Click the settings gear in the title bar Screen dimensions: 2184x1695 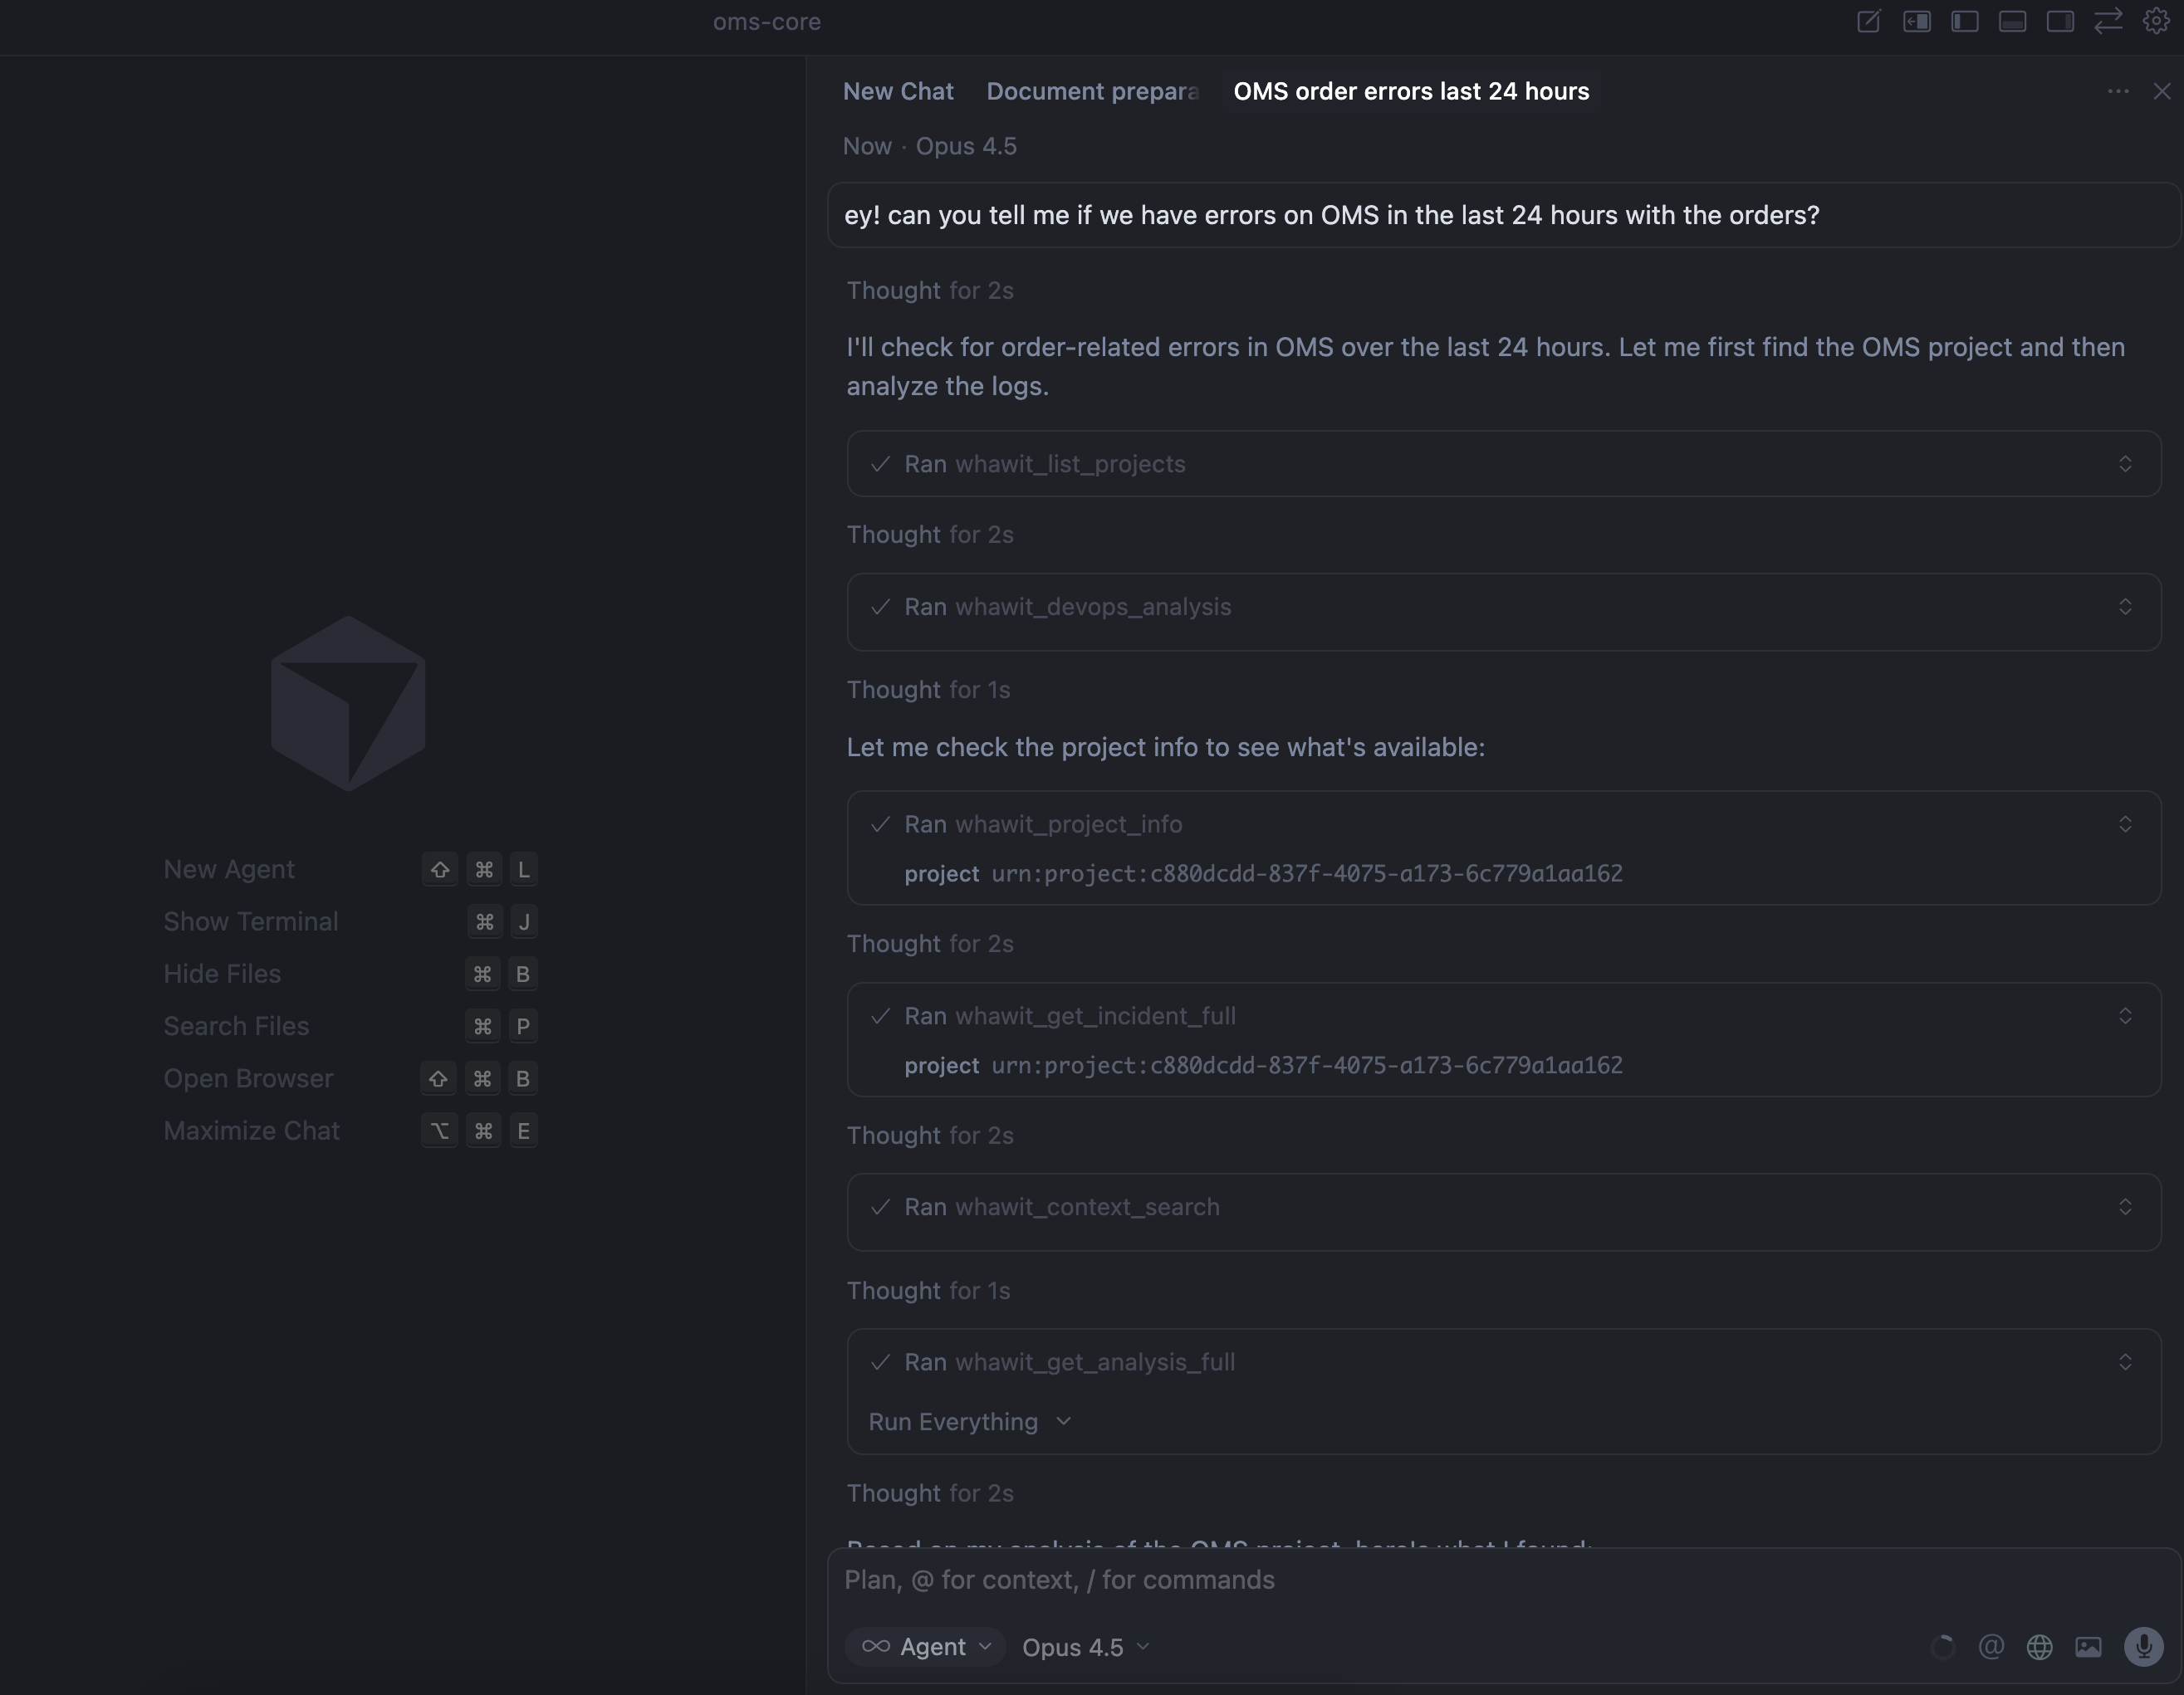coord(2155,21)
